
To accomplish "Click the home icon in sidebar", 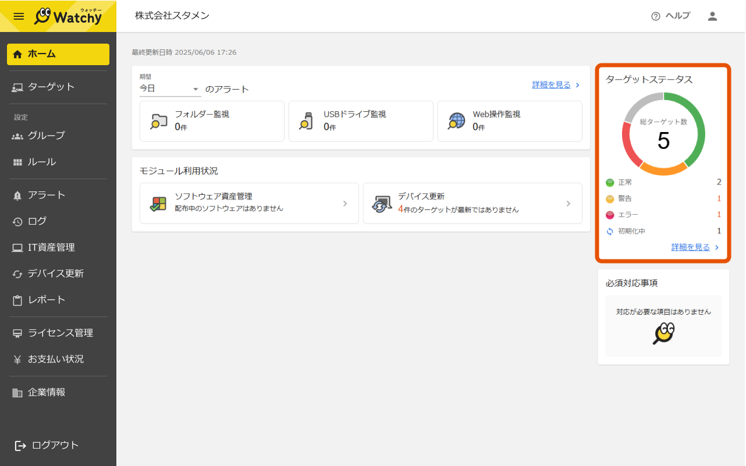I will (x=17, y=54).
